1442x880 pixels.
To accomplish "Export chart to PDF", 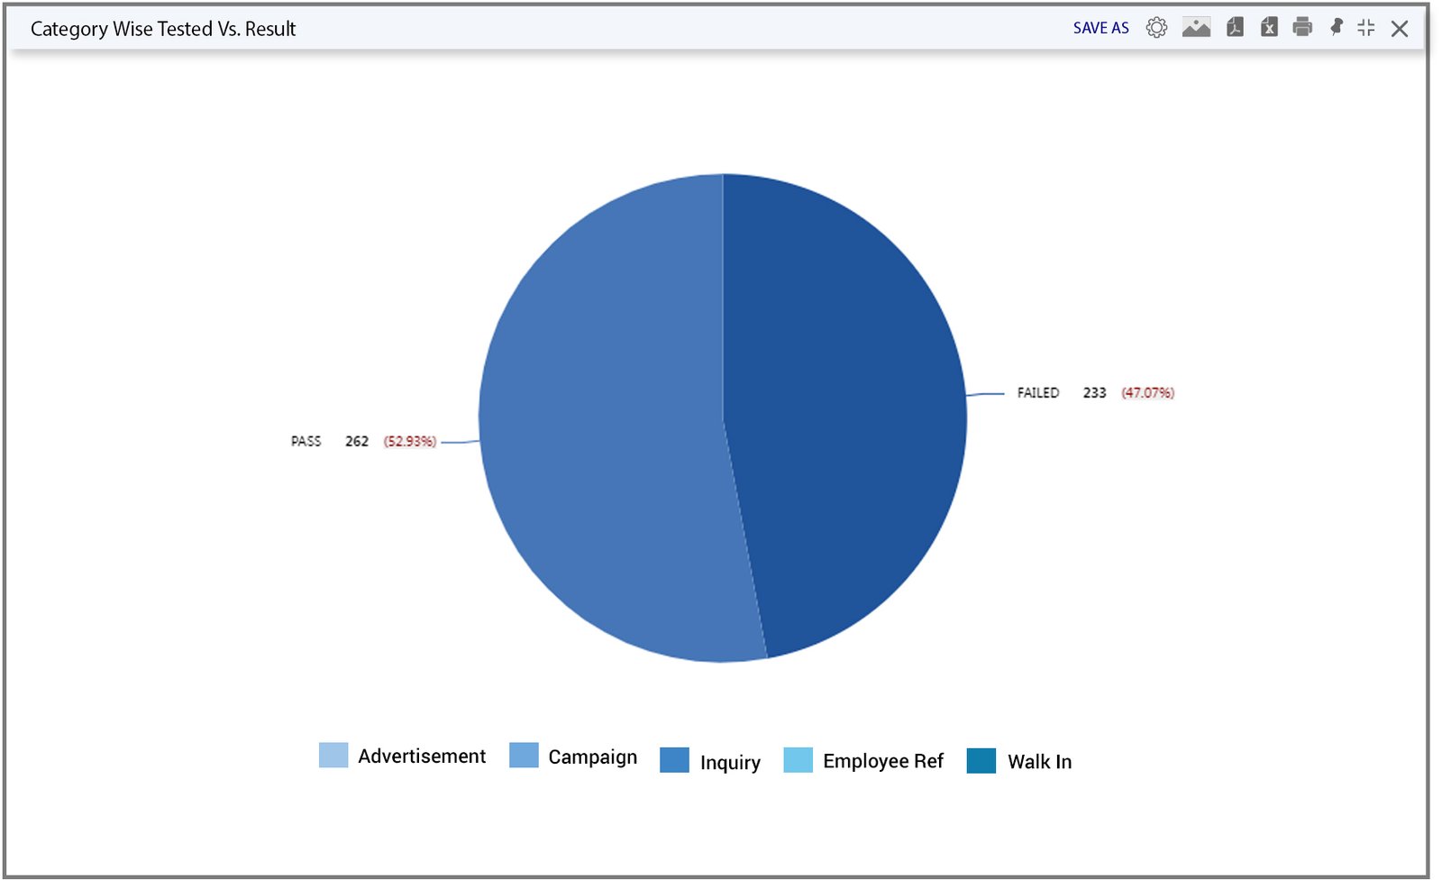I will [x=1235, y=28].
